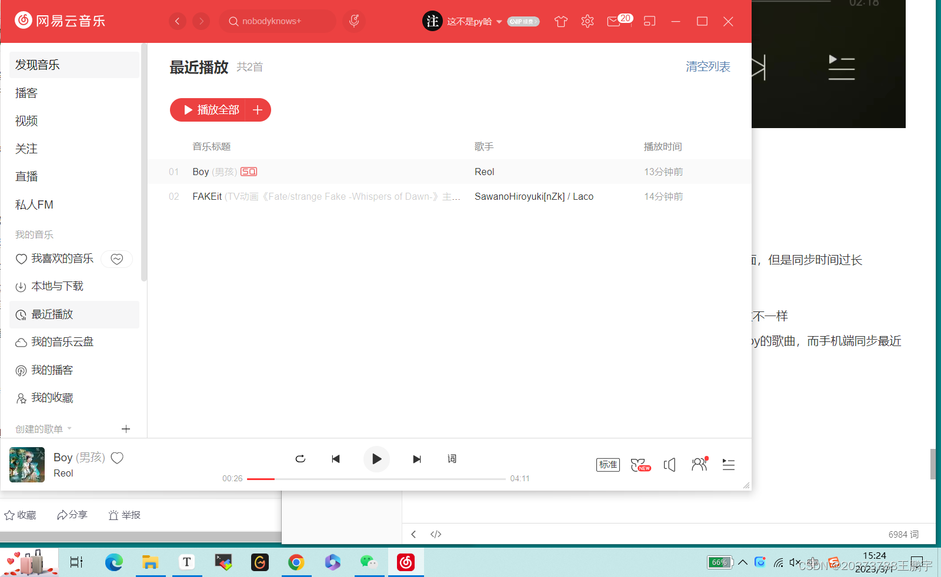Click the user avatar in header
The width and height of the screenshot is (941, 577).
pos(432,21)
